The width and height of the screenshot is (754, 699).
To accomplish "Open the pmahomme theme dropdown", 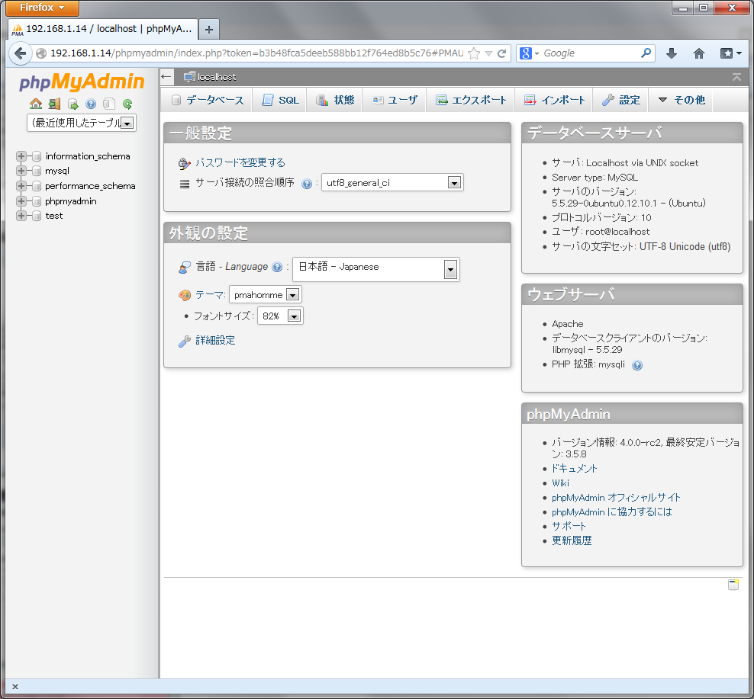I will coord(266,294).
